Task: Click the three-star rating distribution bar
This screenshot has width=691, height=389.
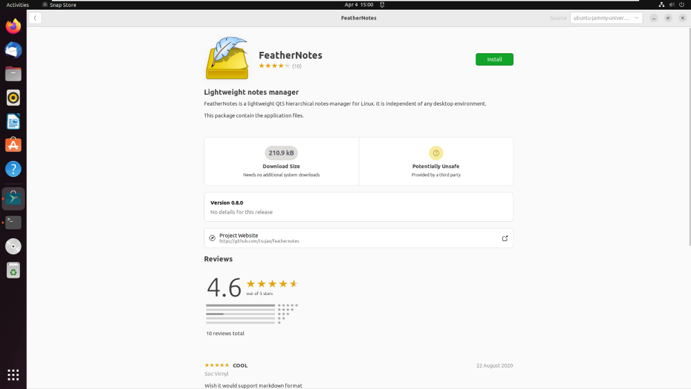Action: [x=240, y=314]
